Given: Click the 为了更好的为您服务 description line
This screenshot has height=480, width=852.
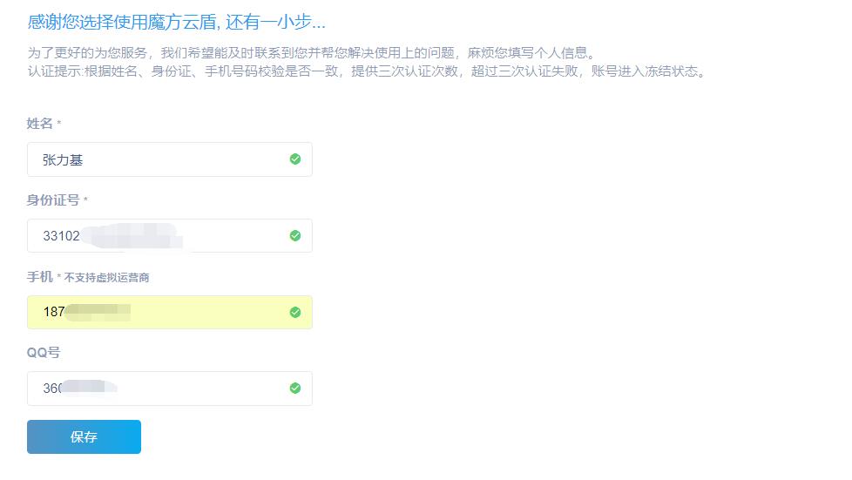Looking at the screenshot, I should (x=312, y=53).
